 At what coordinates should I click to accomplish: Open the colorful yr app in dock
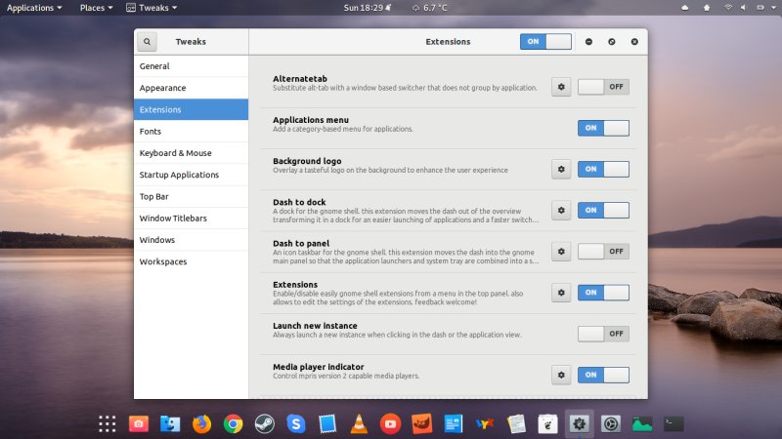coord(485,424)
